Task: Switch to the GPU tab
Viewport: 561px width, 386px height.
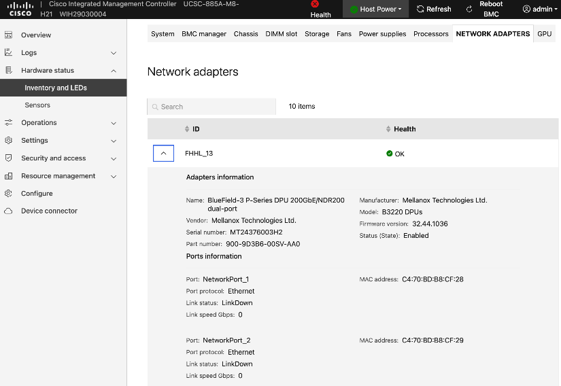Action: [x=544, y=33]
